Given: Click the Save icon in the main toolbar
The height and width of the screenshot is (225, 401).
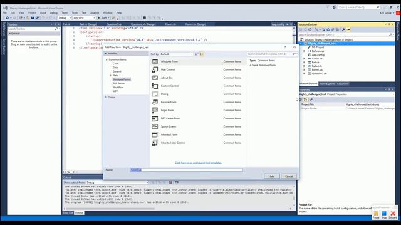Looking at the screenshot, I should (33, 18).
